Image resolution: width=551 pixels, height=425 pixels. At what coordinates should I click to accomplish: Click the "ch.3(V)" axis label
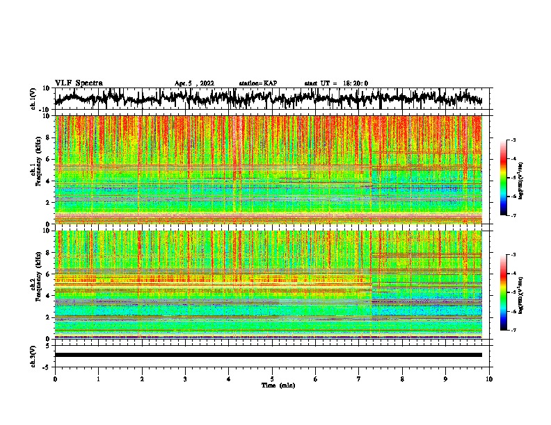(x=33, y=356)
